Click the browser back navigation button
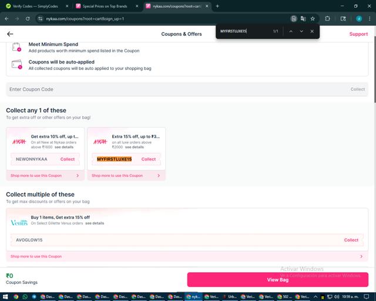Image resolution: width=376 pixels, height=301 pixels. 6,18
